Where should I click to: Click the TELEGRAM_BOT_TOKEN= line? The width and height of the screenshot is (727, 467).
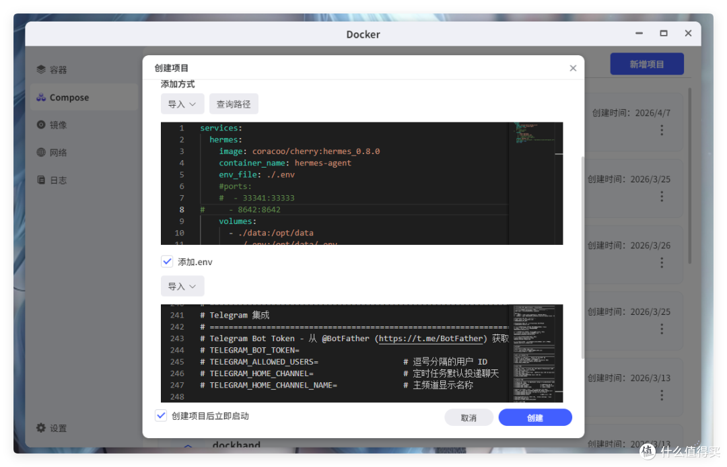click(x=250, y=350)
